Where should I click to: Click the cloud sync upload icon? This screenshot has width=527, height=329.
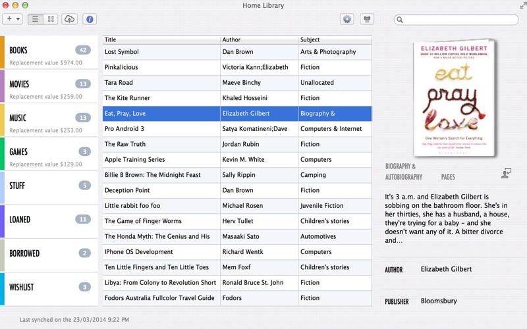(x=69, y=19)
